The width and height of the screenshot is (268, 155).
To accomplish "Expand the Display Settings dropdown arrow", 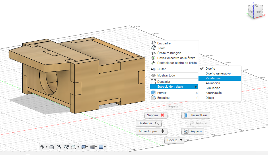I will pos(87,147).
